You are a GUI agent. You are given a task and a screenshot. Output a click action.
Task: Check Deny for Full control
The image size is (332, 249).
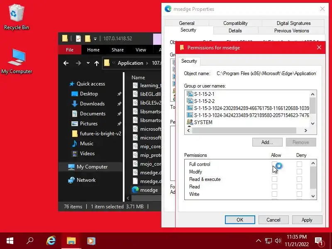[299, 164]
